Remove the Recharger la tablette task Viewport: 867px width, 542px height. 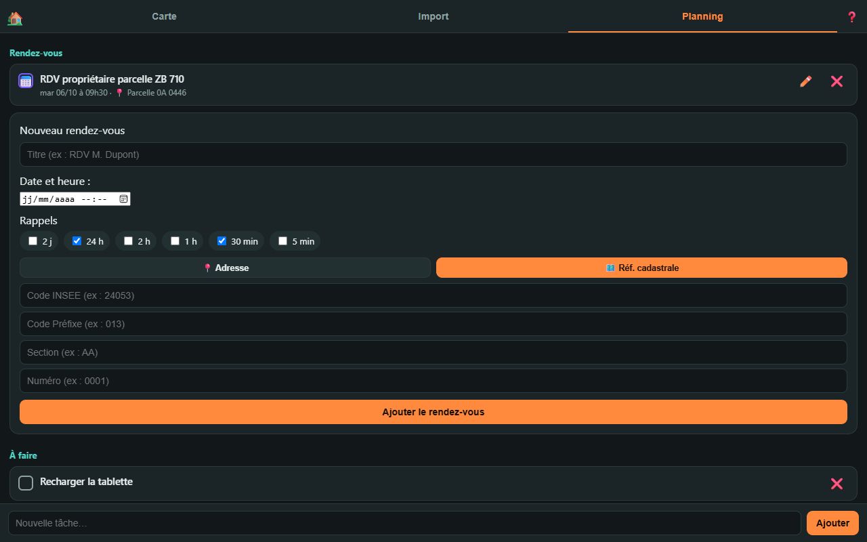pyautogui.click(x=837, y=483)
